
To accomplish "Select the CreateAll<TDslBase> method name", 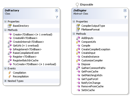I will pos(25,38).
